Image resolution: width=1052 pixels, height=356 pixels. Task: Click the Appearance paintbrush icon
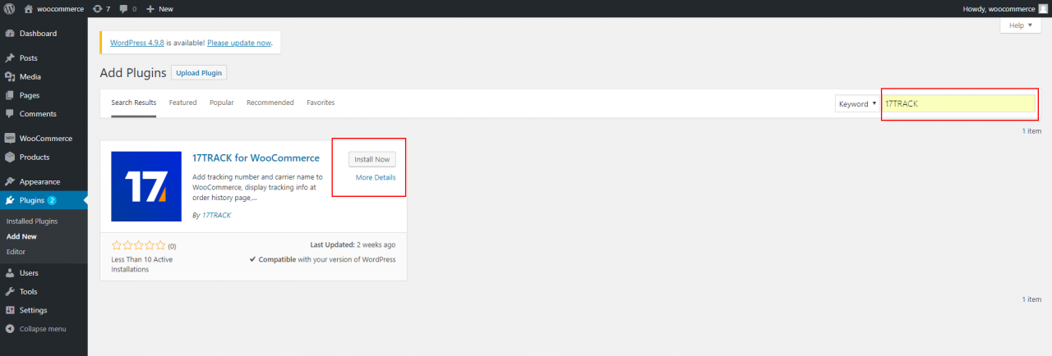(10, 181)
